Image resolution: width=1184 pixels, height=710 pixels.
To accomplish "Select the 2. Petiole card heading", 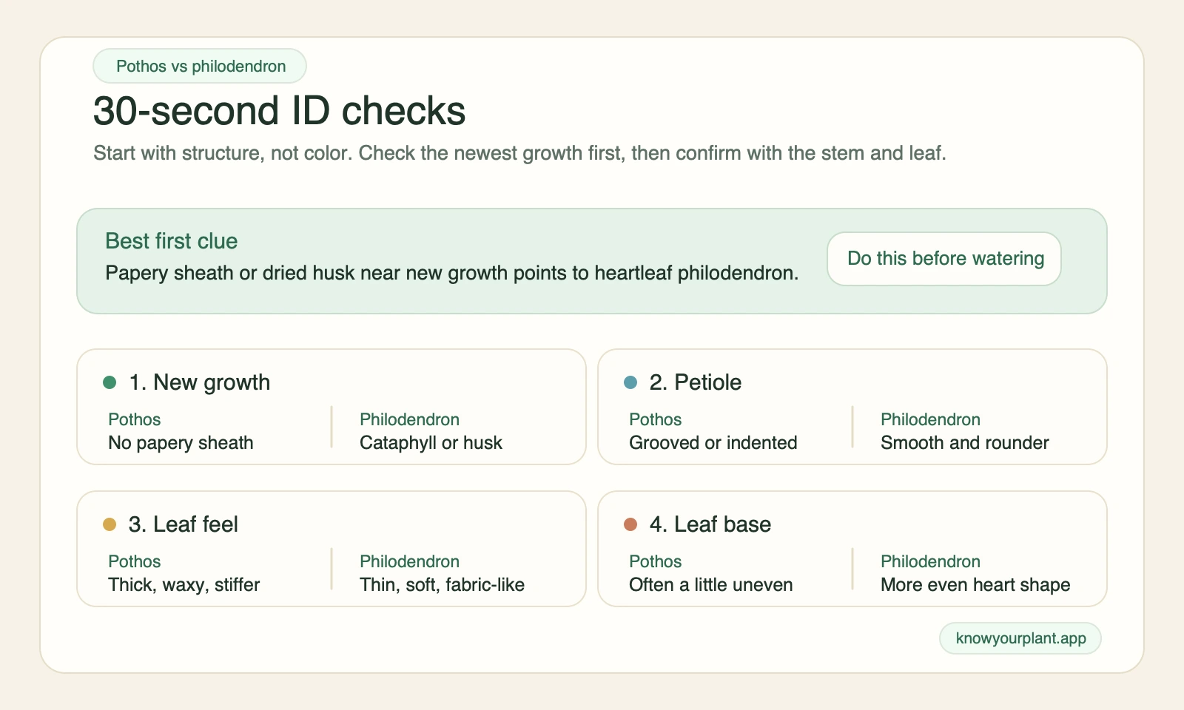I will coord(696,382).
